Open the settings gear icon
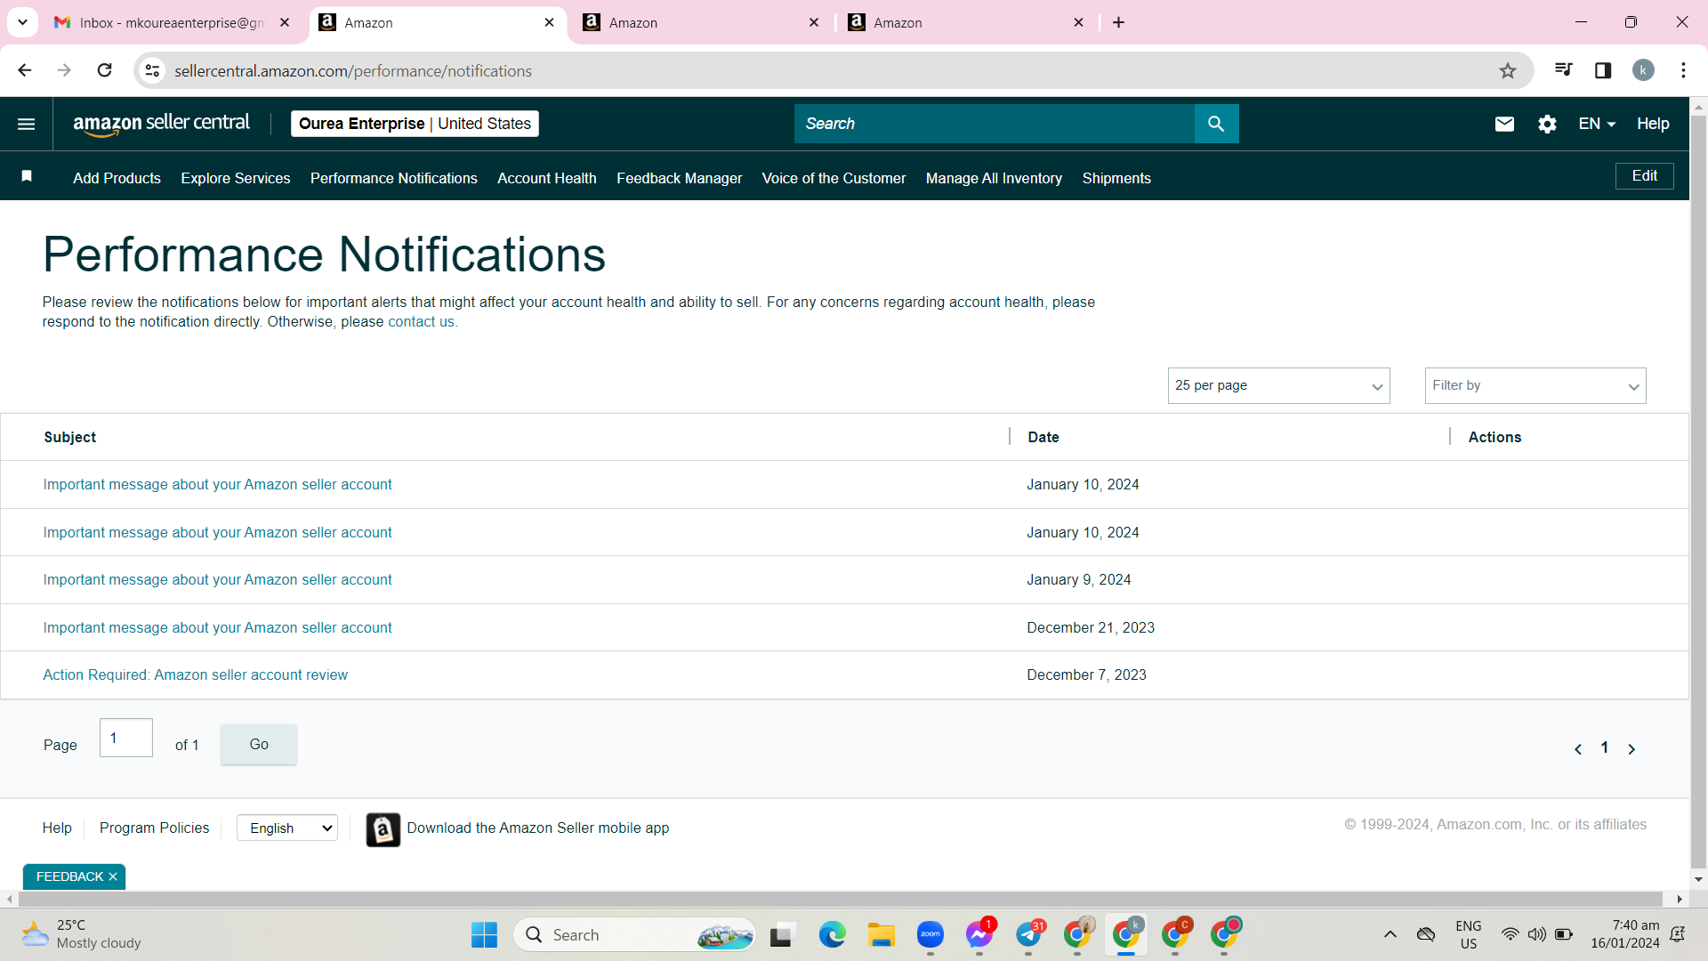This screenshot has width=1708, height=961. pyautogui.click(x=1547, y=124)
